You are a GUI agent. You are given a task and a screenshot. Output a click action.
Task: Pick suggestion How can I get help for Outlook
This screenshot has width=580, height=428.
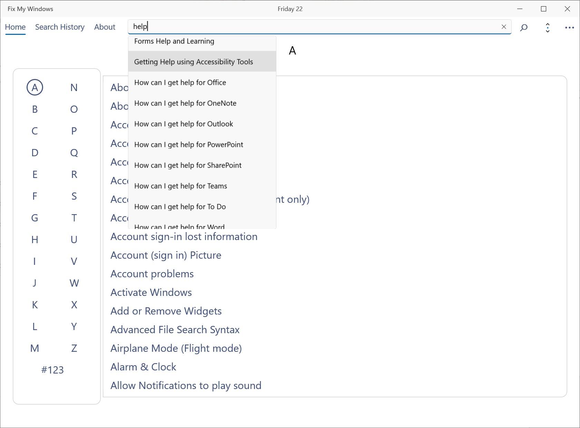[184, 124]
